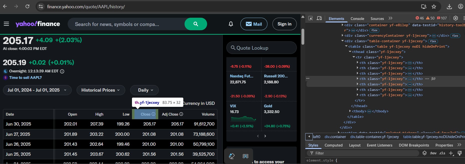465x164 pixels.
Task: Click the info icon next to Adj Close
Action: pyautogui.click(x=181, y=114)
